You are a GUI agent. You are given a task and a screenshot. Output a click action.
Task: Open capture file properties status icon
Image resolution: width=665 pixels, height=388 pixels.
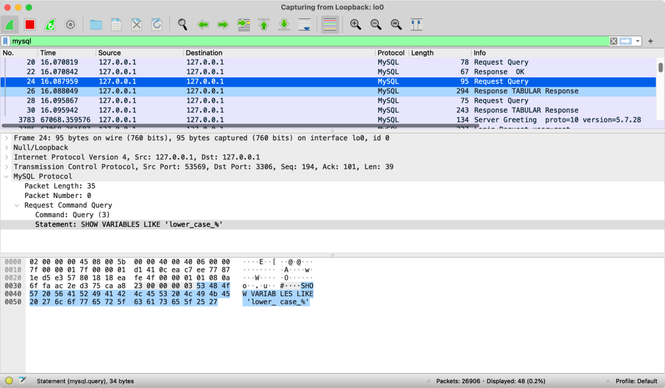click(x=22, y=381)
